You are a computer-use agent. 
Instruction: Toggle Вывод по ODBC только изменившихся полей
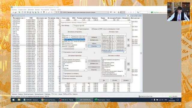tap(92, 29)
